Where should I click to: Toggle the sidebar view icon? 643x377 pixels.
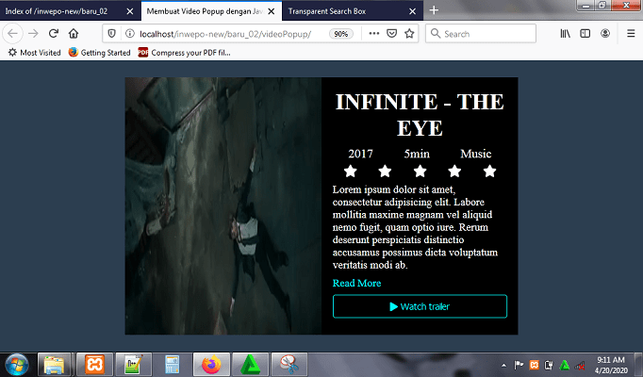point(585,34)
